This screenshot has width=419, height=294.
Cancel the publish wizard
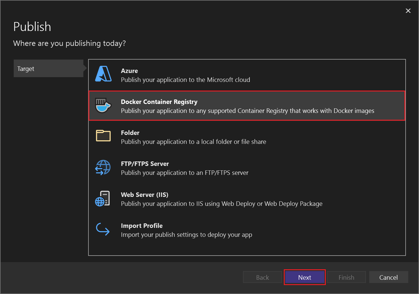pos(388,277)
